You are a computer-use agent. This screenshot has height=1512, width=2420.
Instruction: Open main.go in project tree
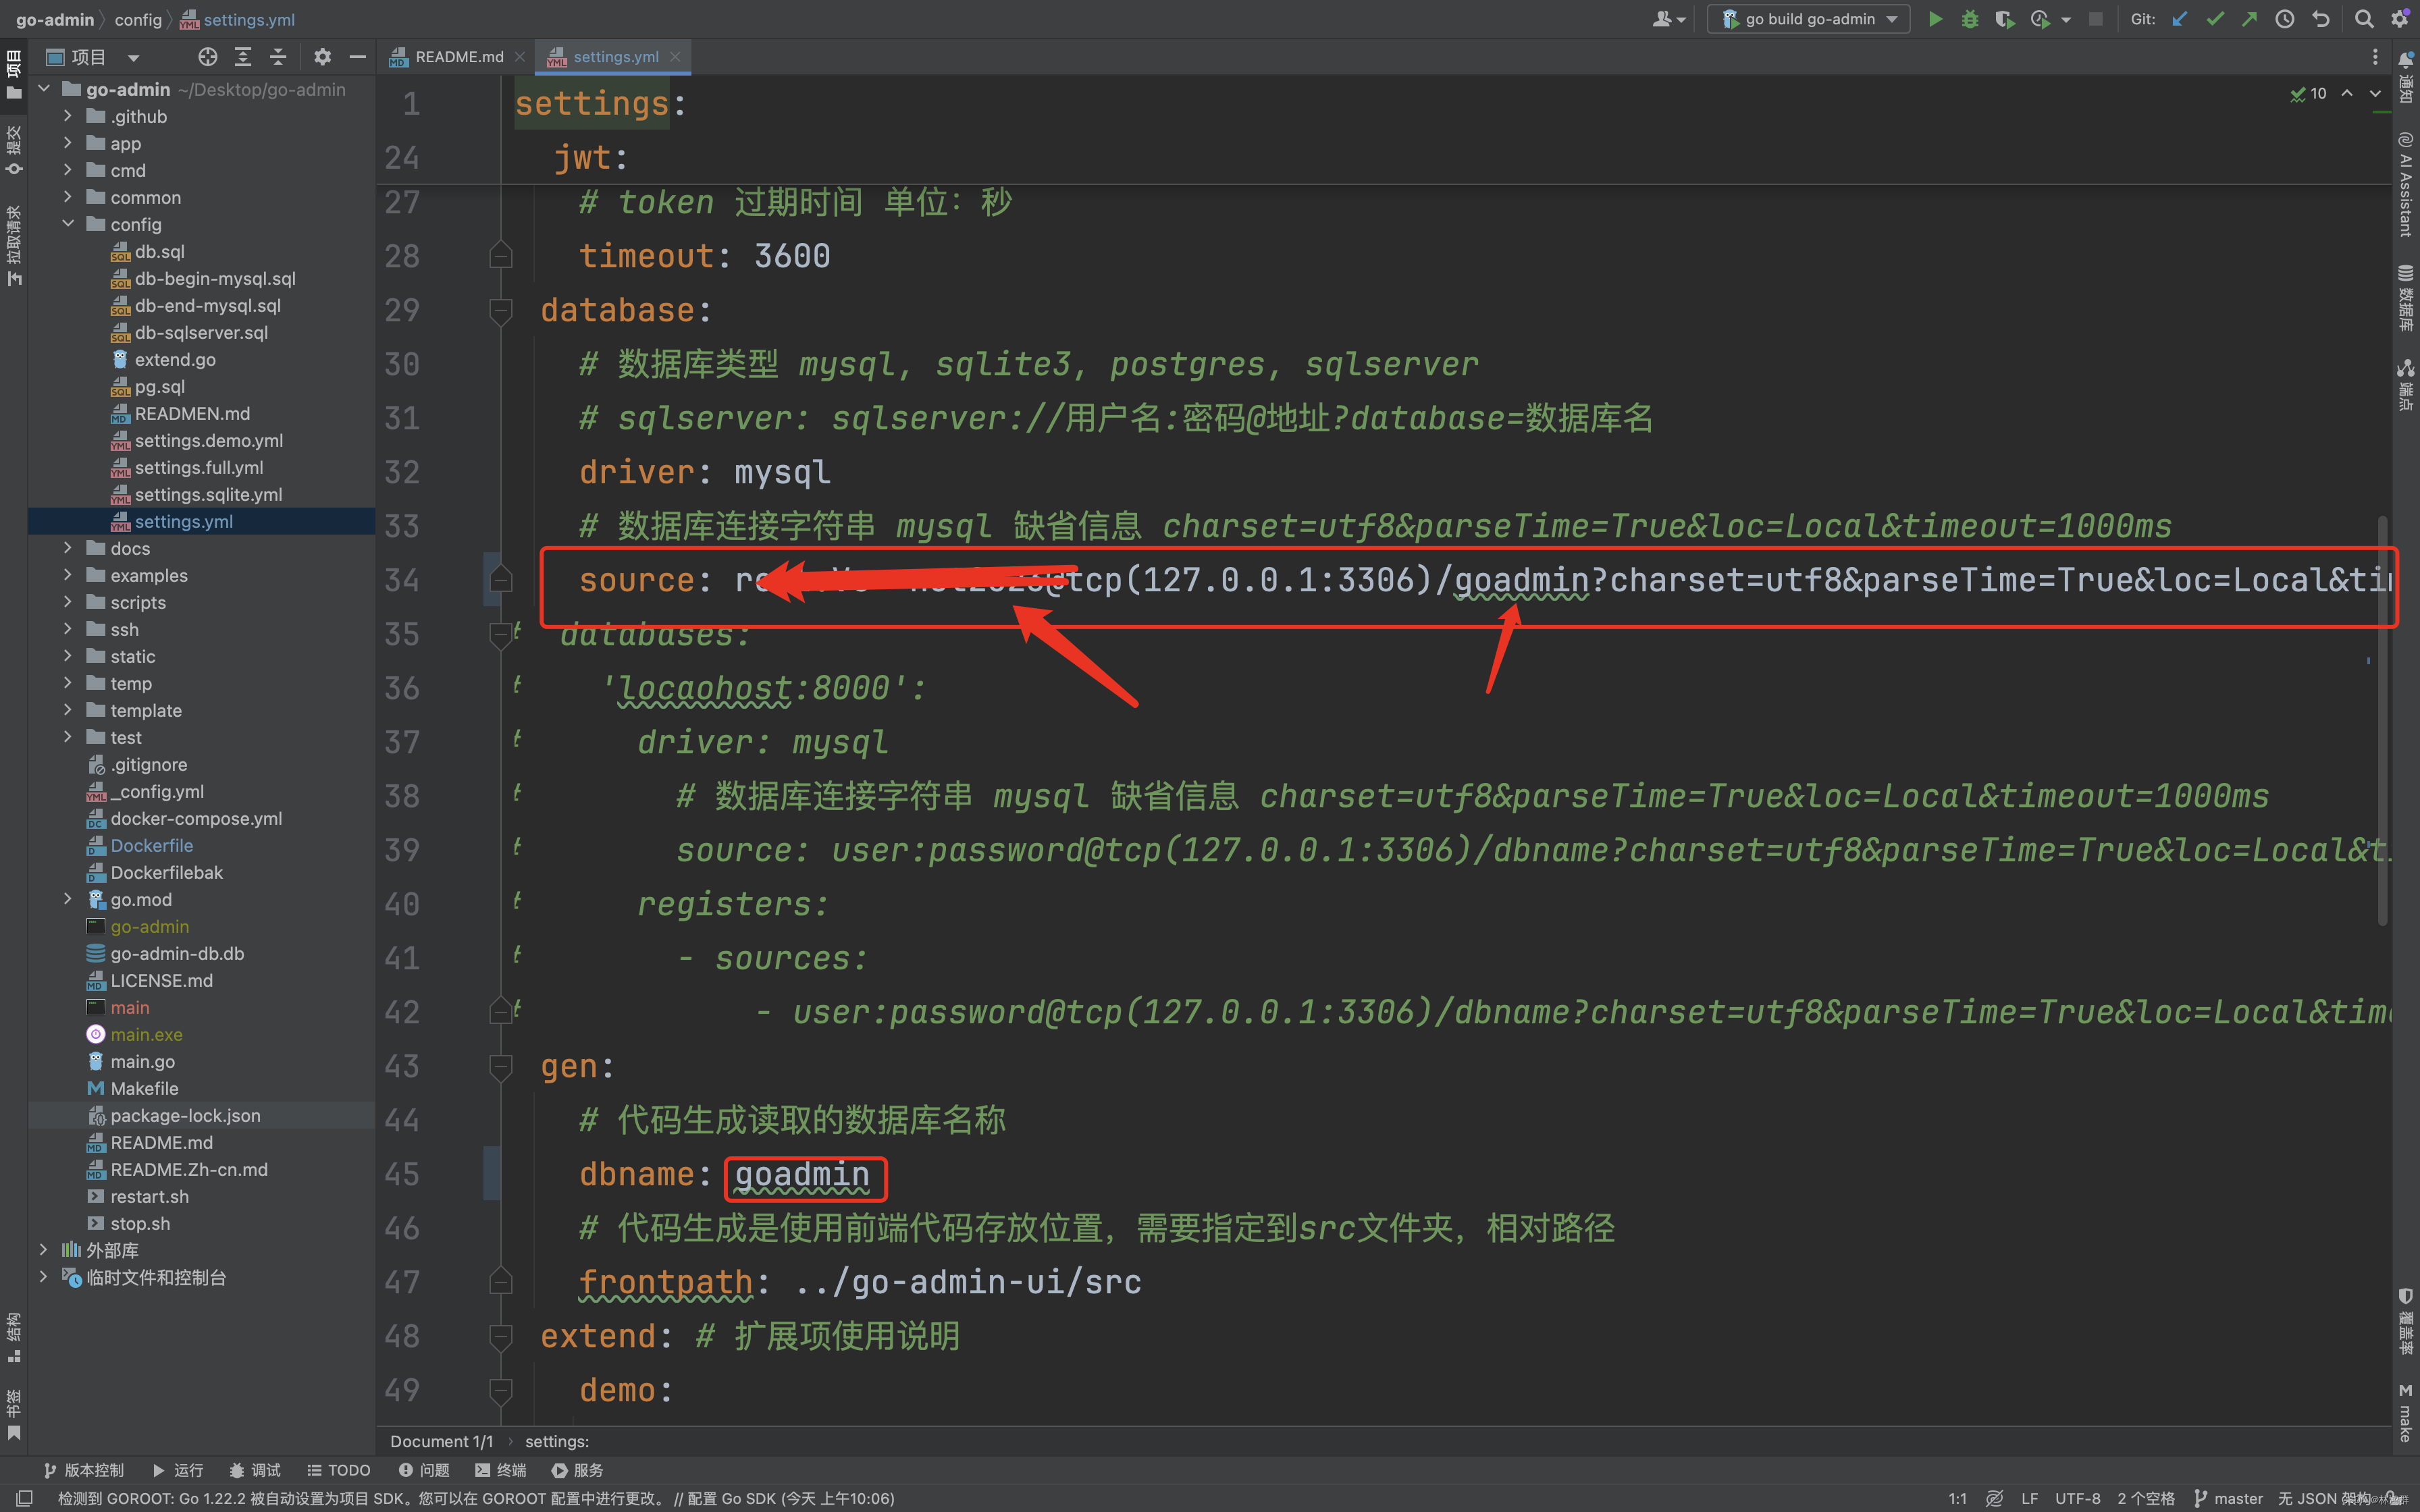tap(142, 1061)
